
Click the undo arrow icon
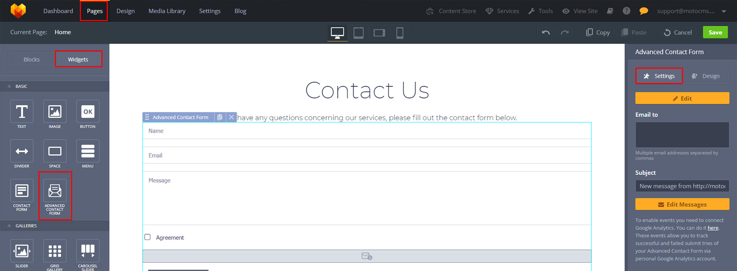(546, 32)
